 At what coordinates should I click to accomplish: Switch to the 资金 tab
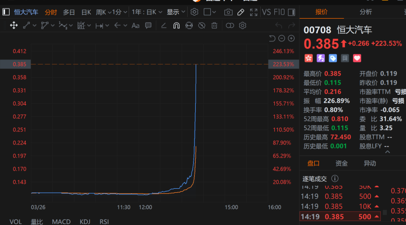(x=341, y=163)
